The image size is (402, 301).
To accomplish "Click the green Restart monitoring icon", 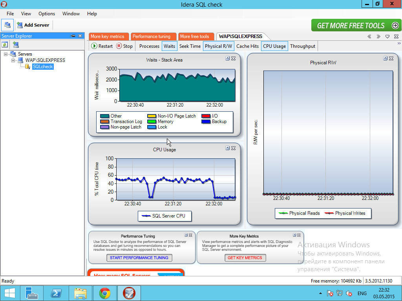I will pos(94,46).
